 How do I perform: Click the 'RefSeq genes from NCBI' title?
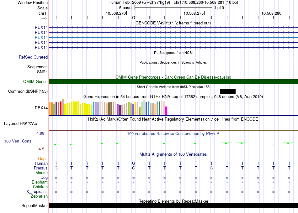pyautogui.click(x=173, y=53)
